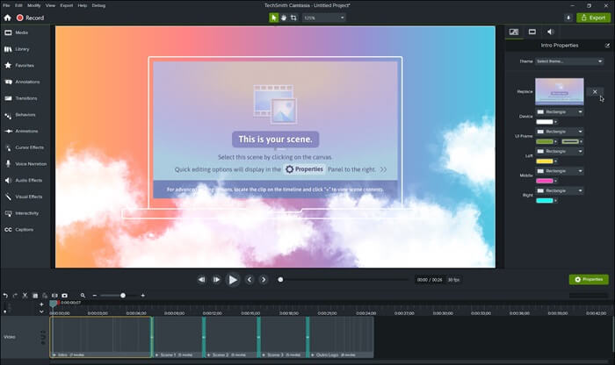Click the timeline zoom magnifier icon
615x365 pixels.
click(x=83, y=296)
